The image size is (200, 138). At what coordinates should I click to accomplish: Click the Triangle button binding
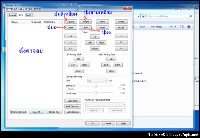(x=85, y=22)
